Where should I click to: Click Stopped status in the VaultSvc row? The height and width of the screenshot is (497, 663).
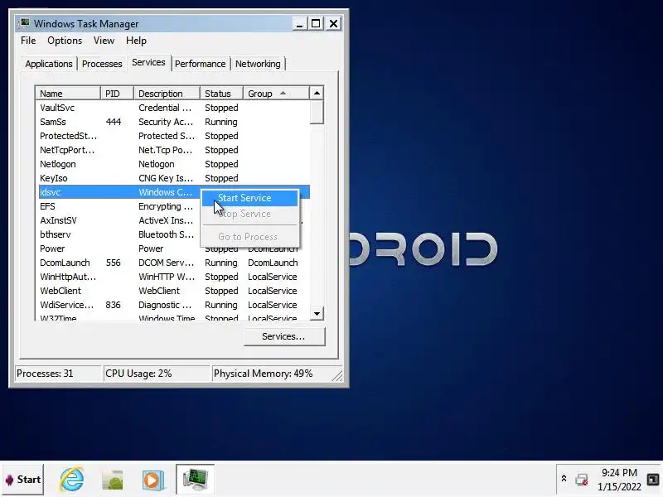pyautogui.click(x=221, y=108)
